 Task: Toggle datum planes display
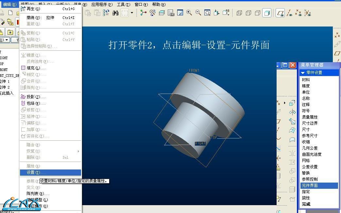coord(280,13)
